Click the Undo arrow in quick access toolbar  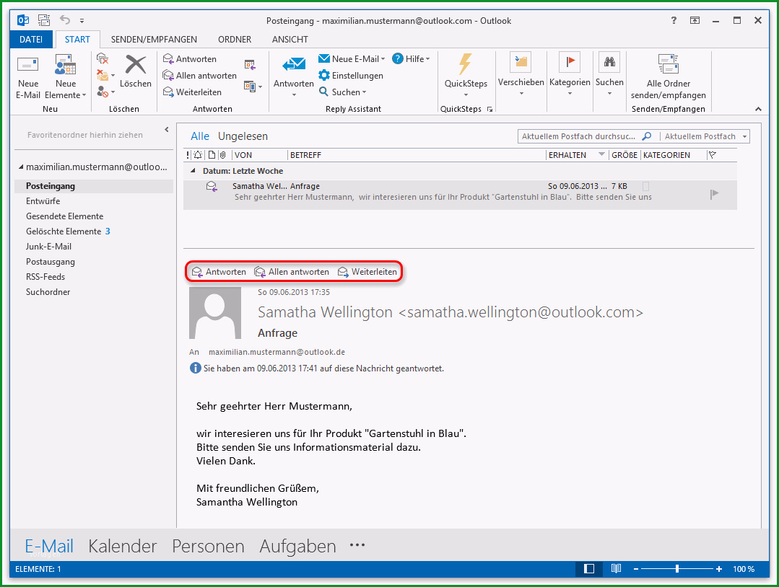click(65, 20)
